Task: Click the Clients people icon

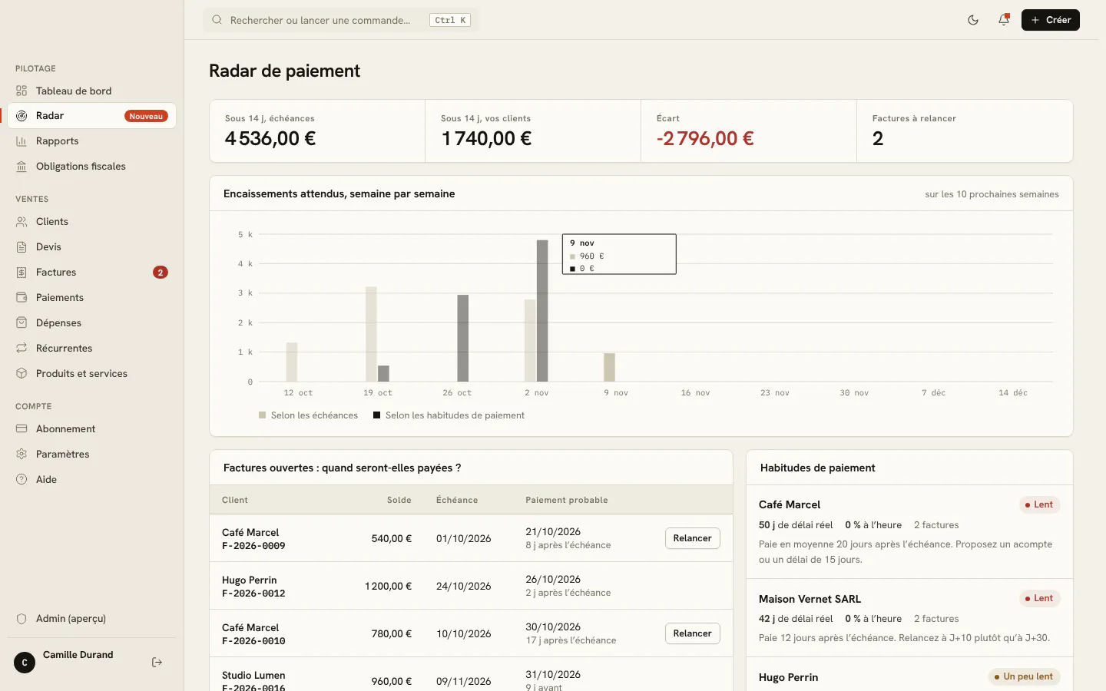Action: (x=22, y=222)
